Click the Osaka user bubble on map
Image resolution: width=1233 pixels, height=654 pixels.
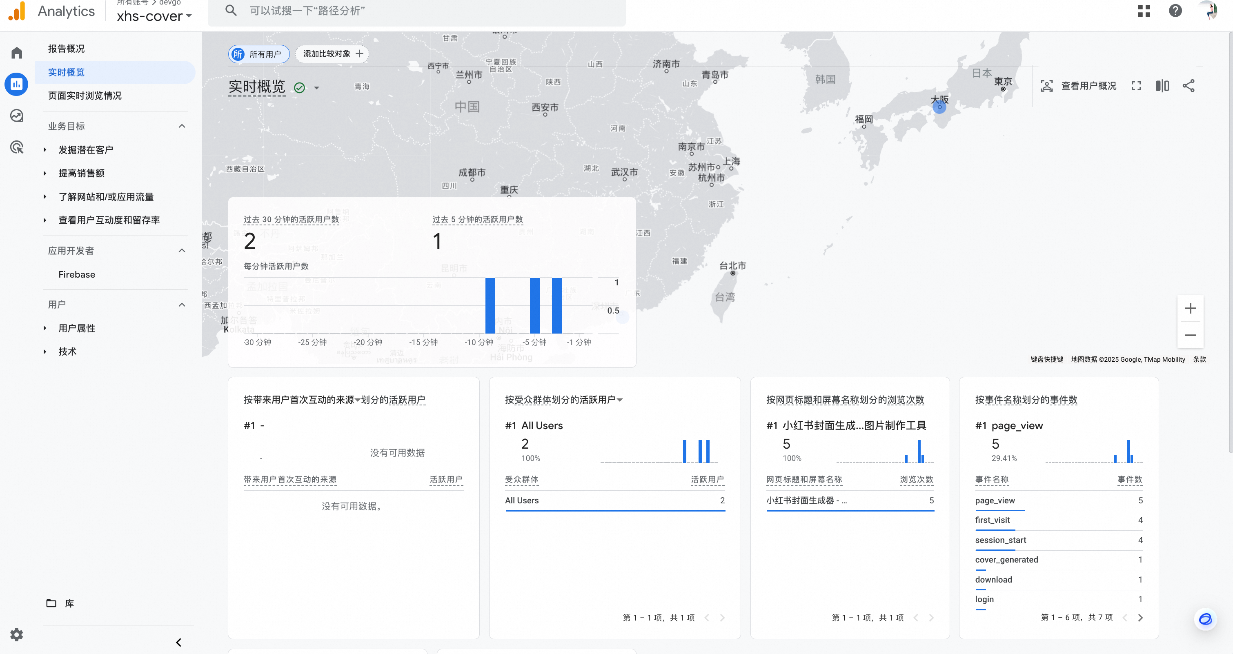[939, 107]
